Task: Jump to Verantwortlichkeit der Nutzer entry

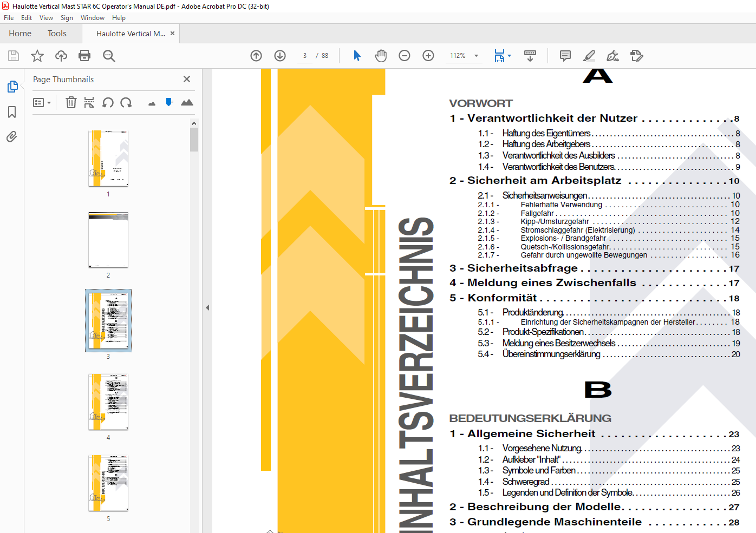Action: [595, 119]
